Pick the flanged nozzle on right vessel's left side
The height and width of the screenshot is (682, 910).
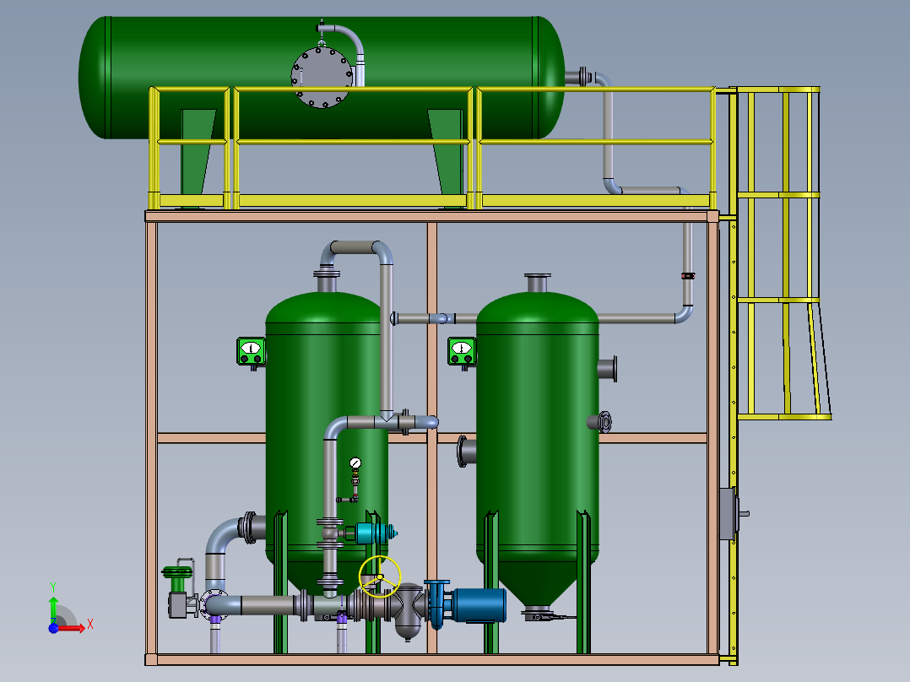coord(466,451)
